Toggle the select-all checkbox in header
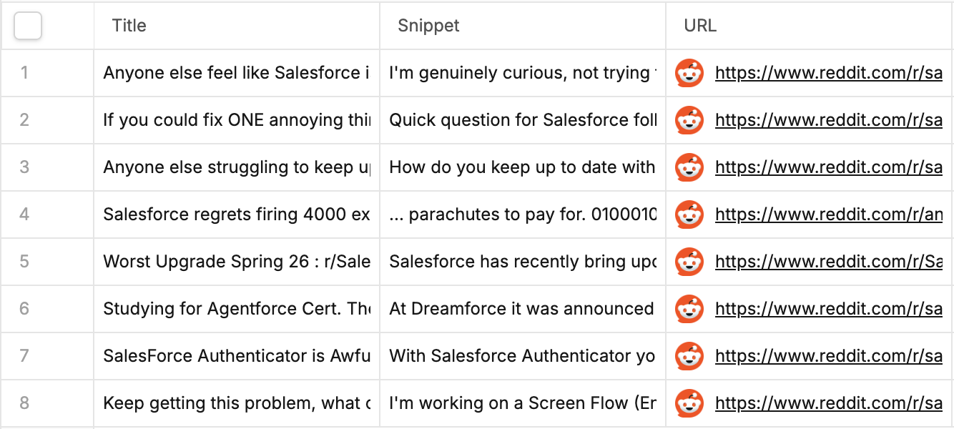The width and height of the screenshot is (954, 429). pyautogui.click(x=28, y=26)
